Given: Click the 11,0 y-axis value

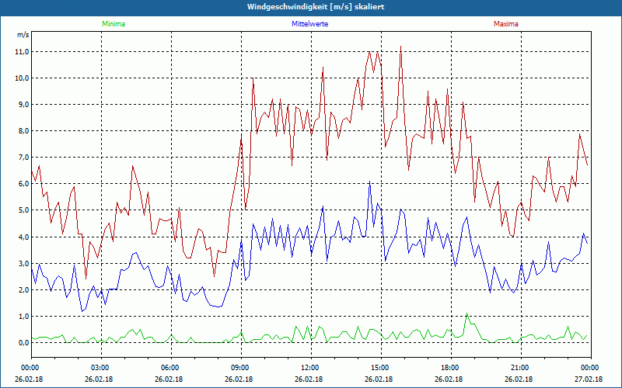Looking at the screenshot, I should [x=22, y=52].
